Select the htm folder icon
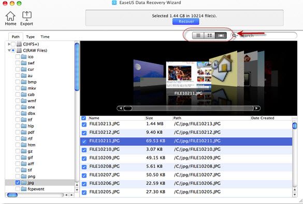Image resolution: width=303 pixels, height=204 pixels. (x=24, y=145)
